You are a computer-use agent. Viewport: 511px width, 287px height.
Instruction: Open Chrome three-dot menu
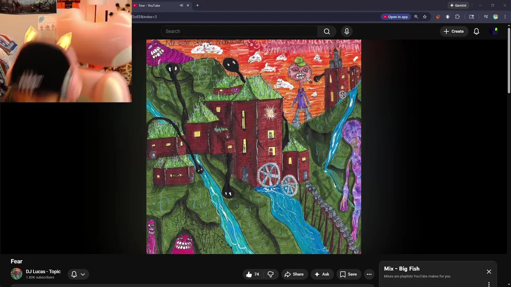point(505,17)
